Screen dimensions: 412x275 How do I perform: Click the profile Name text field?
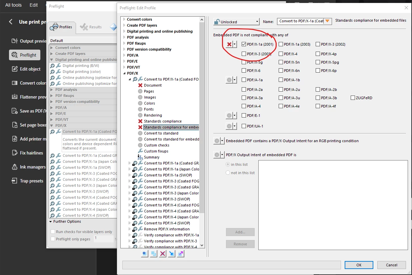pos(301,21)
